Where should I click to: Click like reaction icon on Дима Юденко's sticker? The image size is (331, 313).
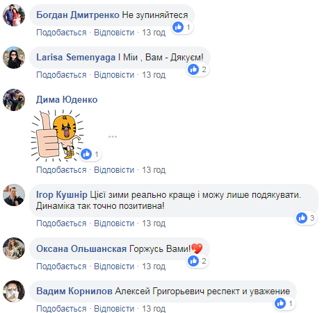tap(86, 154)
